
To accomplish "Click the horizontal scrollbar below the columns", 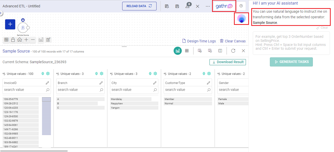I will point(34,151).
